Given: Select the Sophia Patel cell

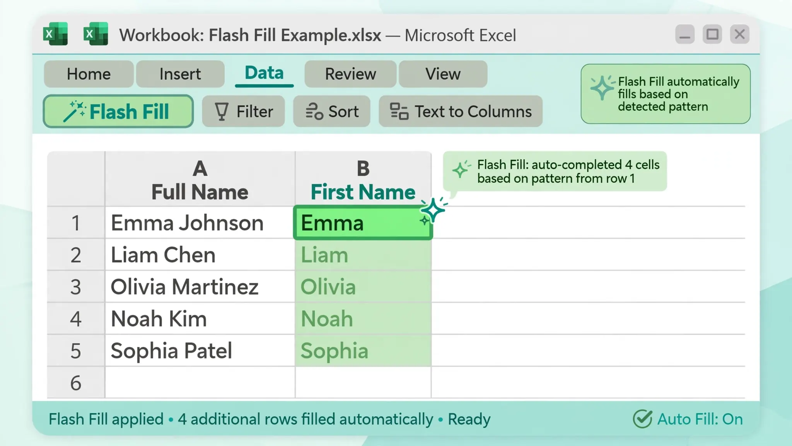Looking at the screenshot, I should point(200,351).
